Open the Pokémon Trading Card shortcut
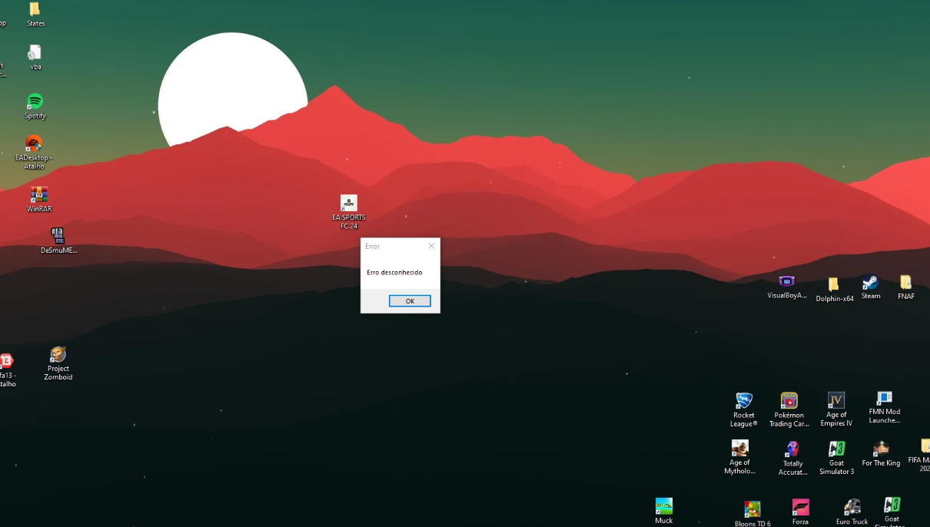This screenshot has height=527, width=930. click(x=789, y=401)
